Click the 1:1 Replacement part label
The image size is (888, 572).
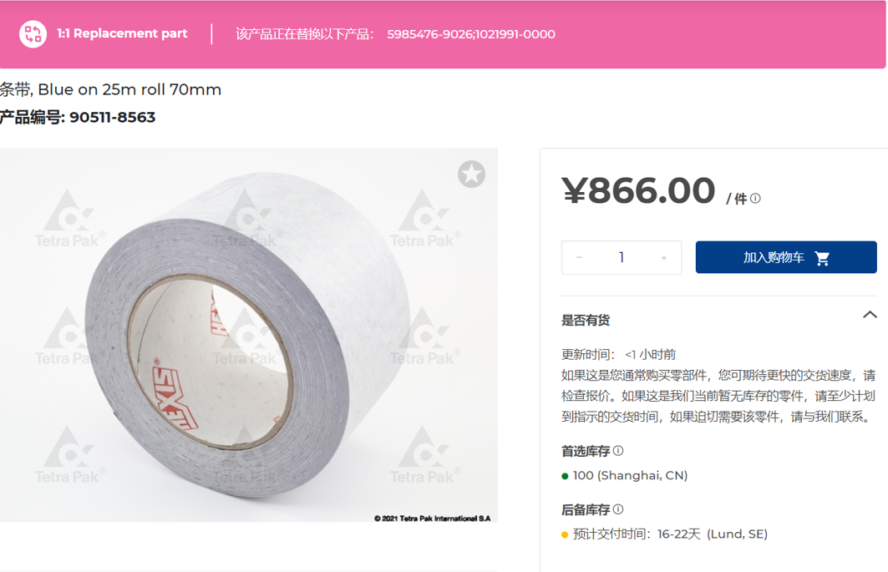[x=122, y=33]
